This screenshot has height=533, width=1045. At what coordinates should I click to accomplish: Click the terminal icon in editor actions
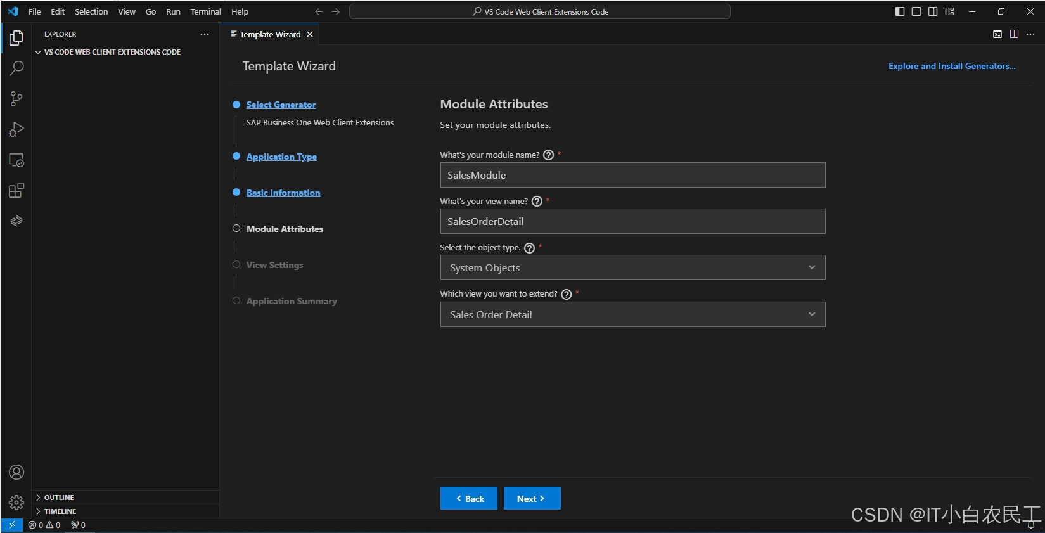point(997,34)
